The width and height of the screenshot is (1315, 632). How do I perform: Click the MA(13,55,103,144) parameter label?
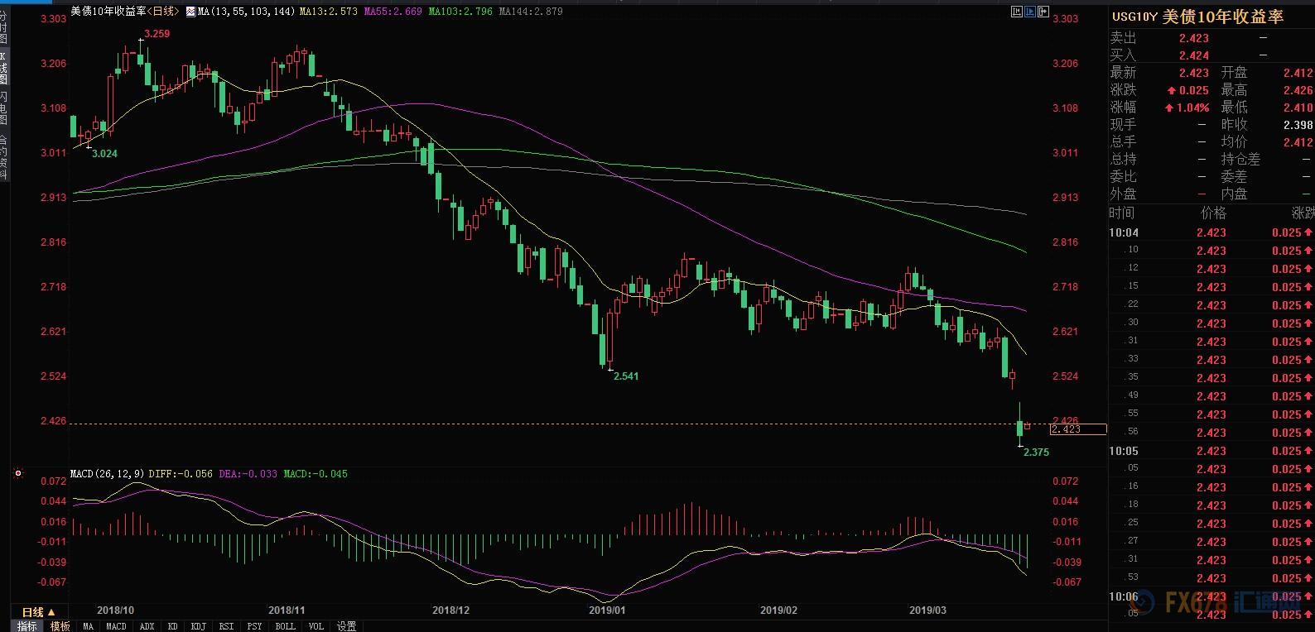(247, 12)
